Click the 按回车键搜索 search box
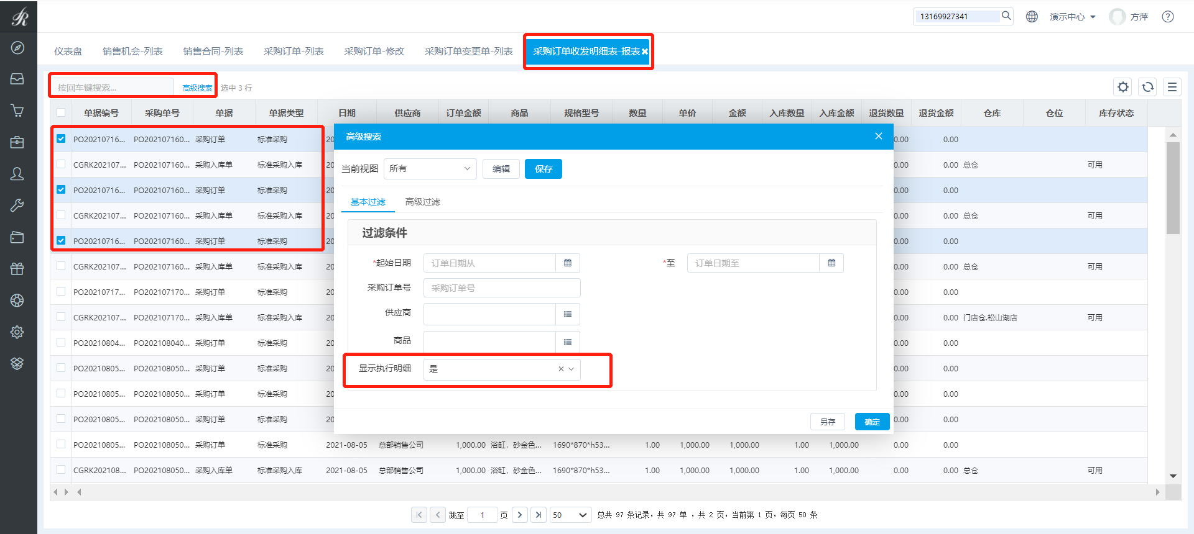Image resolution: width=1194 pixels, height=534 pixels. tap(112, 88)
